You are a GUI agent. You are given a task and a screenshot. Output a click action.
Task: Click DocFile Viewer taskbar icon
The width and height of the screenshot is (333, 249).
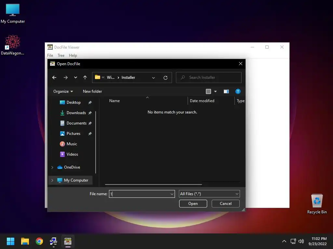68,241
